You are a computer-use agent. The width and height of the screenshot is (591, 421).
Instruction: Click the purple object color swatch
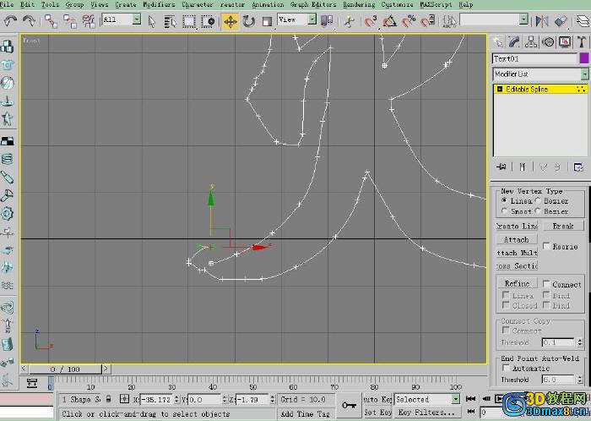[x=583, y=58]
